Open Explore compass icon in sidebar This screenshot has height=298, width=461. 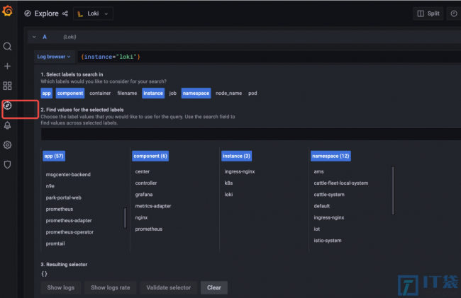[x=7, y=105]
